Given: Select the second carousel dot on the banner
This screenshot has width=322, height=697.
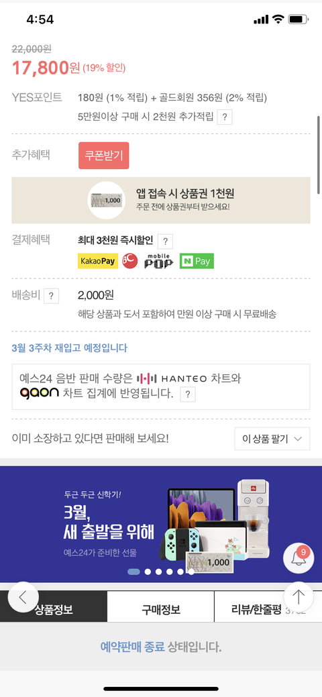Looking at the screenshot, I should (x=148, y=572).
